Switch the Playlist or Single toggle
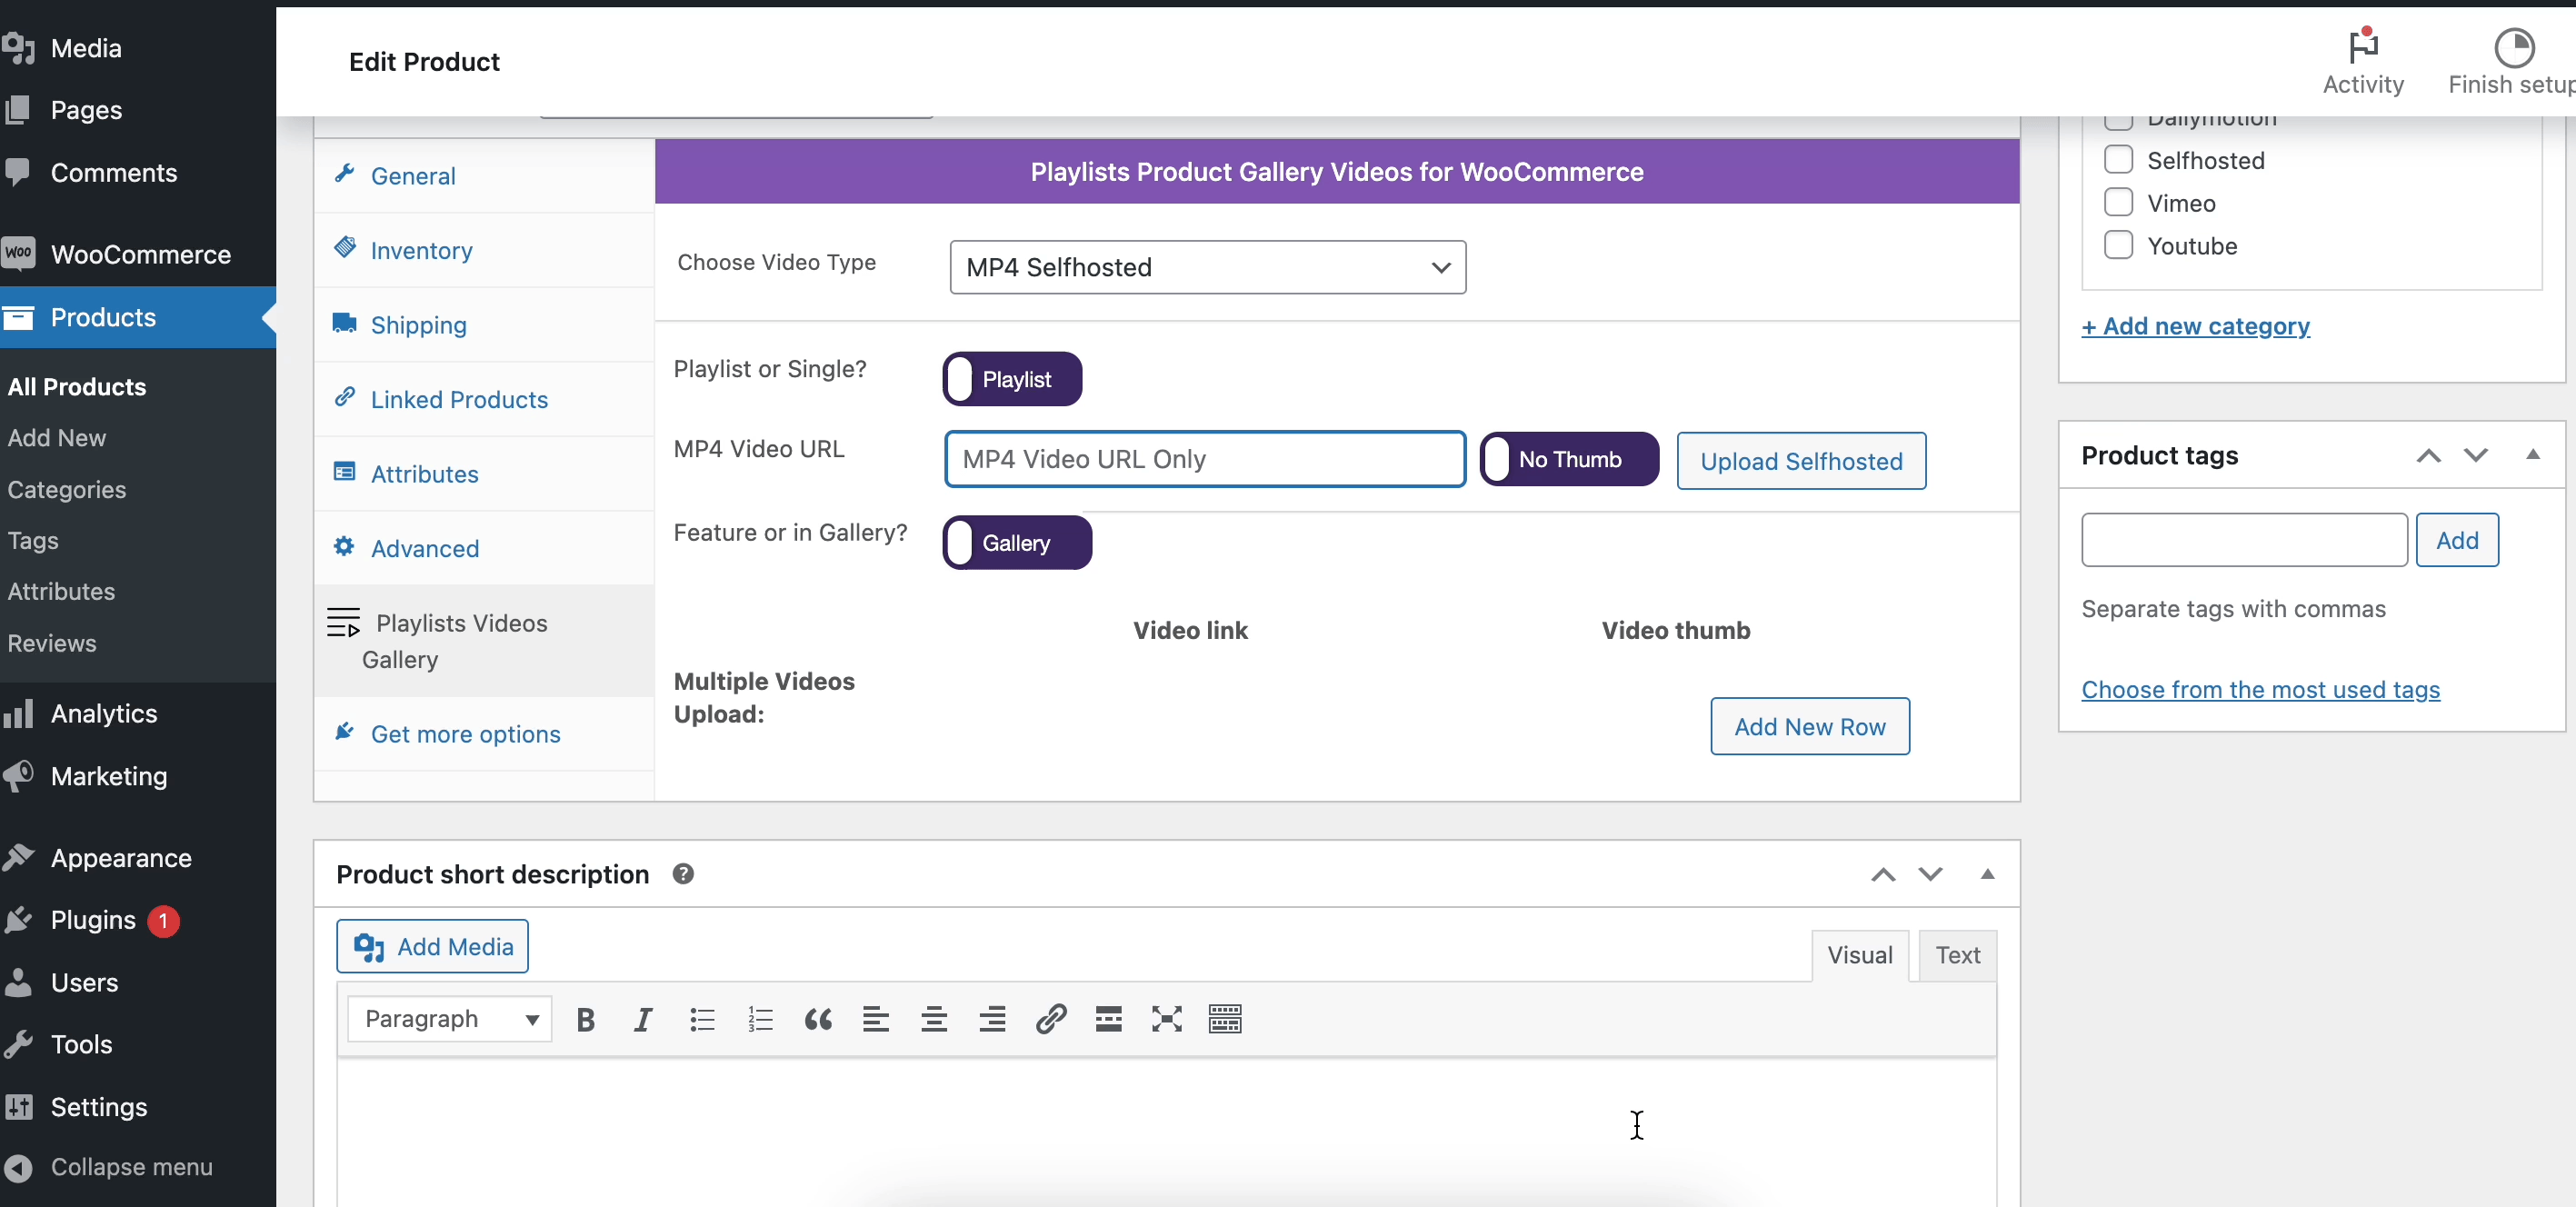 tap(1012, 379)
